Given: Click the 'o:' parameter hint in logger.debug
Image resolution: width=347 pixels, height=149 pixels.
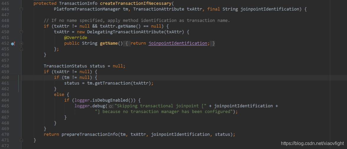Looking at the screenshot, I should click(111, 106).
